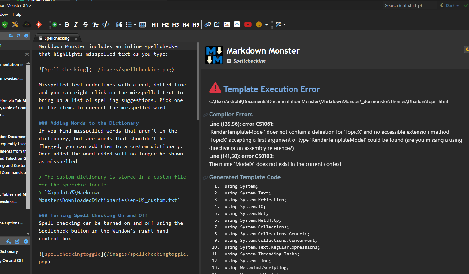
Task: Apply strikethrough to selected text
Action: click(86, 24)
